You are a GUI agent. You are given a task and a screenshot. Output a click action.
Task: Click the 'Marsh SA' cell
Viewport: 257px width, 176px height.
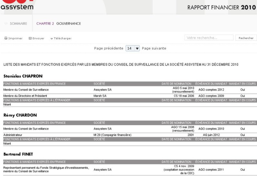tap(100, 96)
